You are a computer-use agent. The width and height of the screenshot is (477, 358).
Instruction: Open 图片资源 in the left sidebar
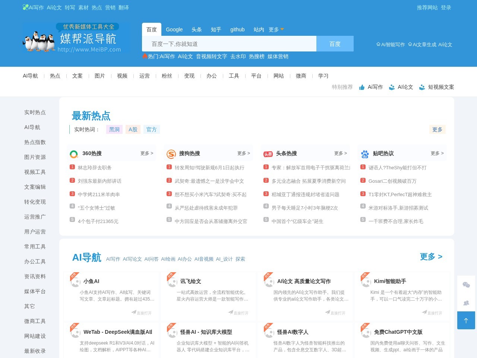35,157
